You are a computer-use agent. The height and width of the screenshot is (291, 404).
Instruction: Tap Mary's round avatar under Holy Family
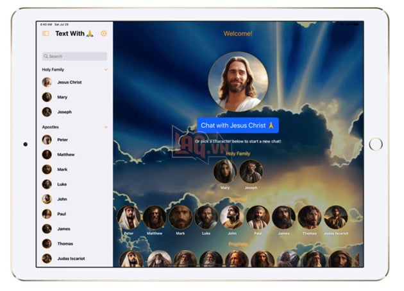tap(225, 171)
